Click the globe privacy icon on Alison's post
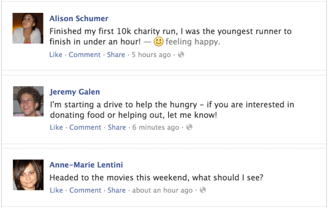The height and width of the screenshot is (208, 328). pyautogui.click(x=181, y=55)
